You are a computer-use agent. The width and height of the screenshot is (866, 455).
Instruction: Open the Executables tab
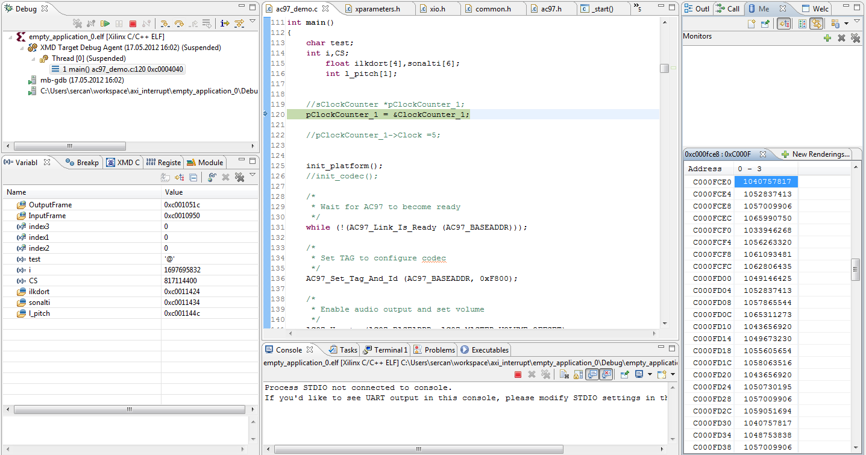[485, 350]
